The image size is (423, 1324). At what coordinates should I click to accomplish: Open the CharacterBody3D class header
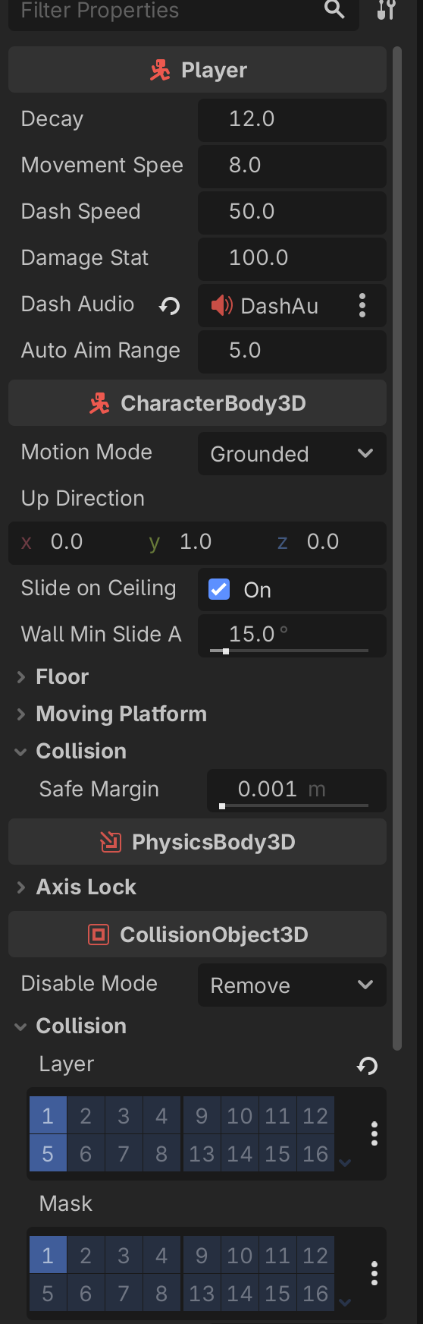(x=197, y=403)
